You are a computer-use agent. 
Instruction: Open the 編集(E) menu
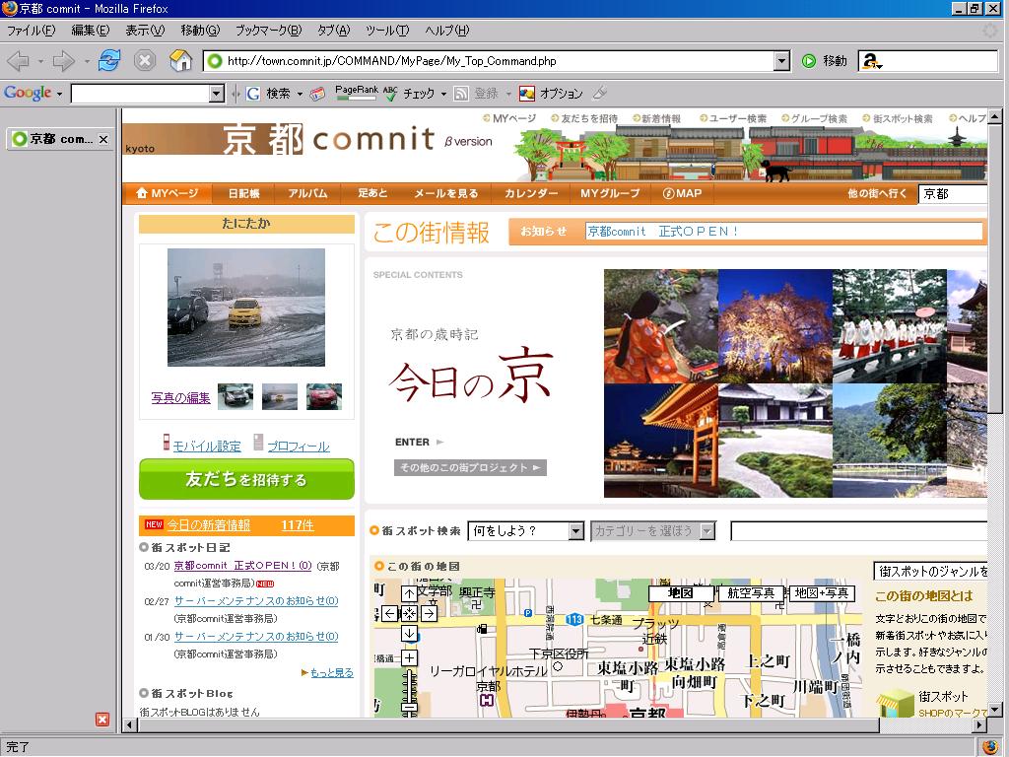tap(90, 31)
